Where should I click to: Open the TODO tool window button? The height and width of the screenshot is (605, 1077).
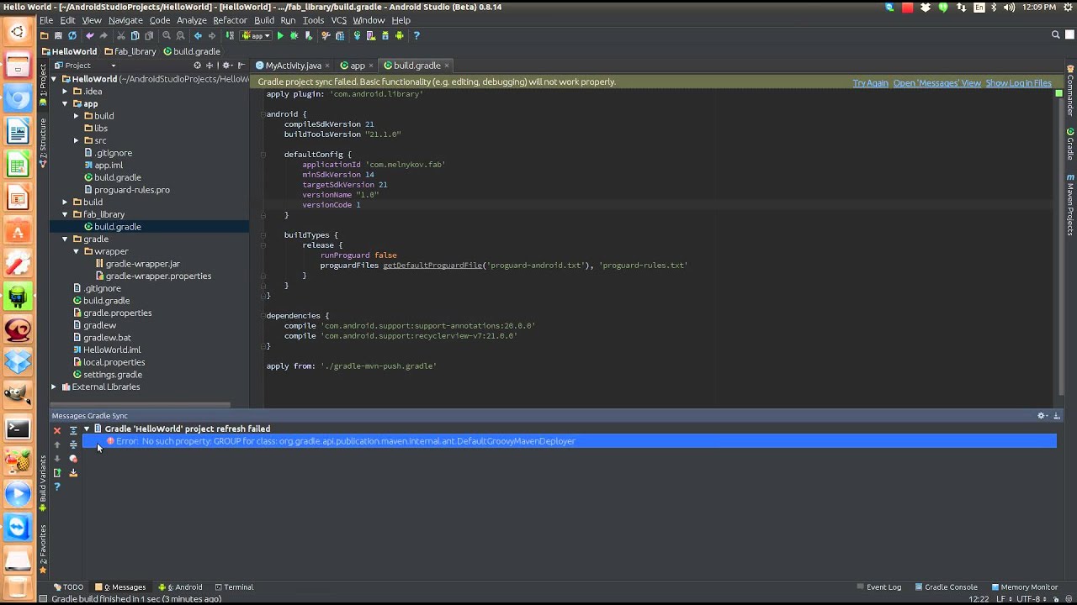pos(68,587)
